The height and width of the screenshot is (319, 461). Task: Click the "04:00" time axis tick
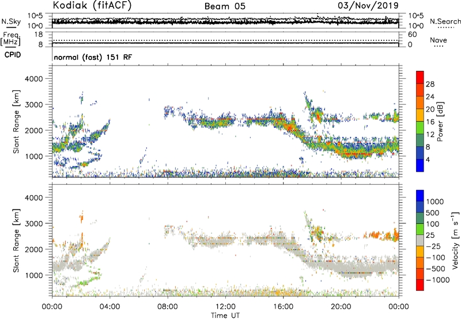coord(109,307)
